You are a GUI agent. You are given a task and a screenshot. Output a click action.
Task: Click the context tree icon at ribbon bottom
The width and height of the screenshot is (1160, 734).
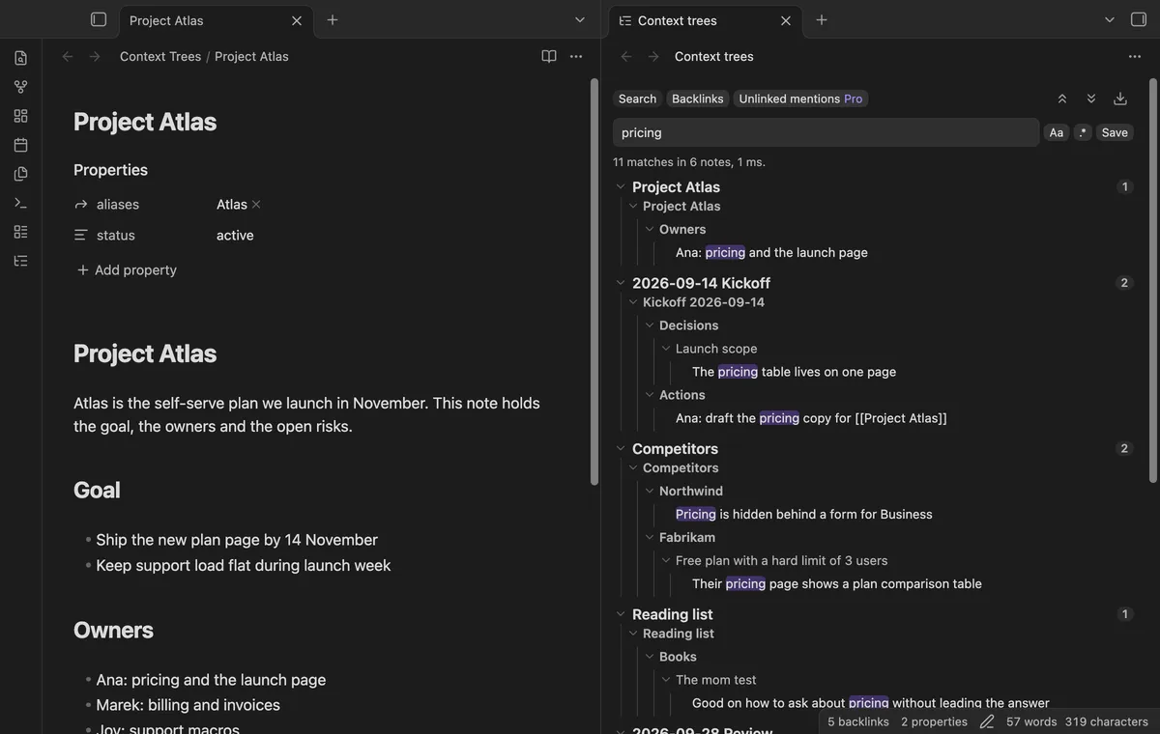[x=20, y=261]
